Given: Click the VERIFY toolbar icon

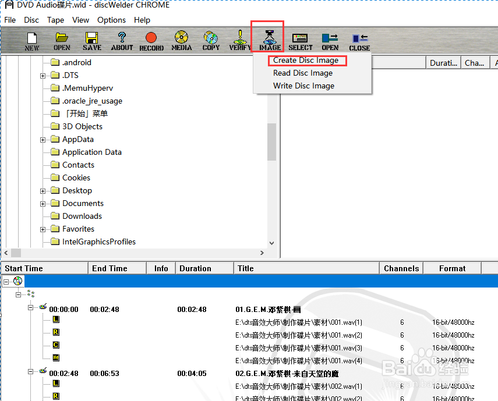Looking at the screenshot, I should (x=240, y=41).
